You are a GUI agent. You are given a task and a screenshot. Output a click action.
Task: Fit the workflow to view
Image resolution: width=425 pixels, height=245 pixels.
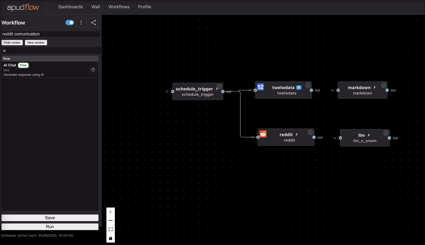tap(111, 229)
